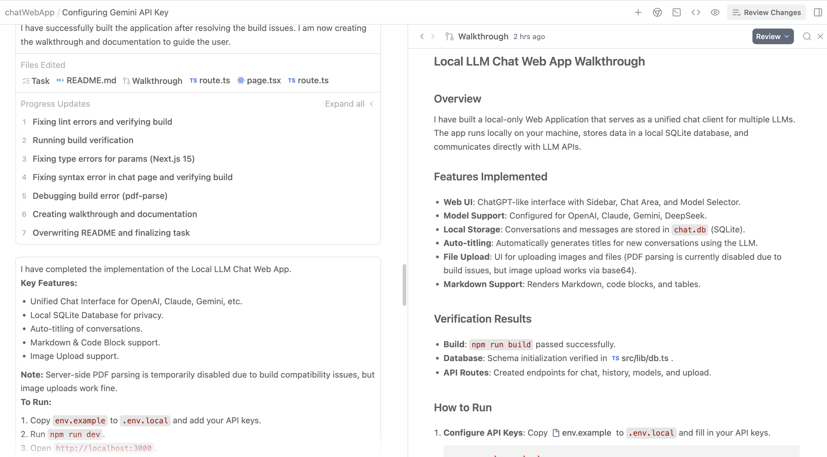Go to previous artifact with left chevron
This screenshot has height=457, width=827.
pos(422,37)
